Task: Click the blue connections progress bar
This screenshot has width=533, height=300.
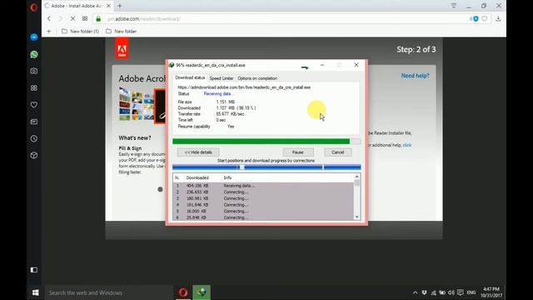Action: [266, 167]
